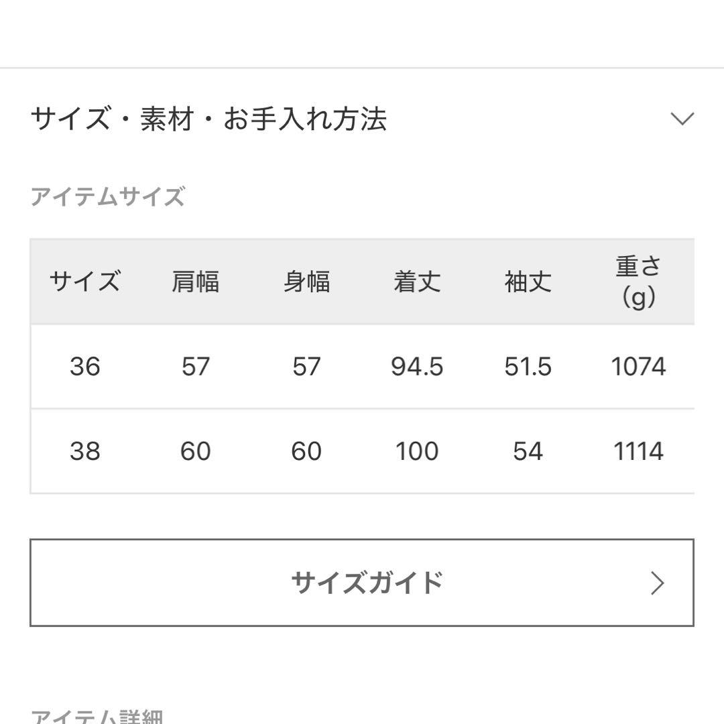
Task: Select the サイズ column header
Action: tap(84, 282)
